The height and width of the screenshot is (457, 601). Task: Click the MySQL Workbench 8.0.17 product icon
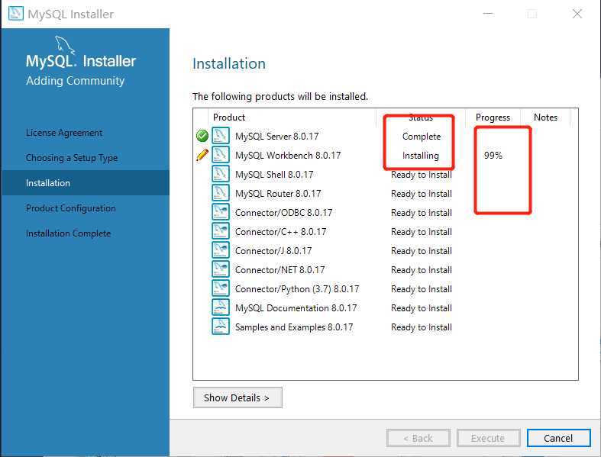coord(221,155)
